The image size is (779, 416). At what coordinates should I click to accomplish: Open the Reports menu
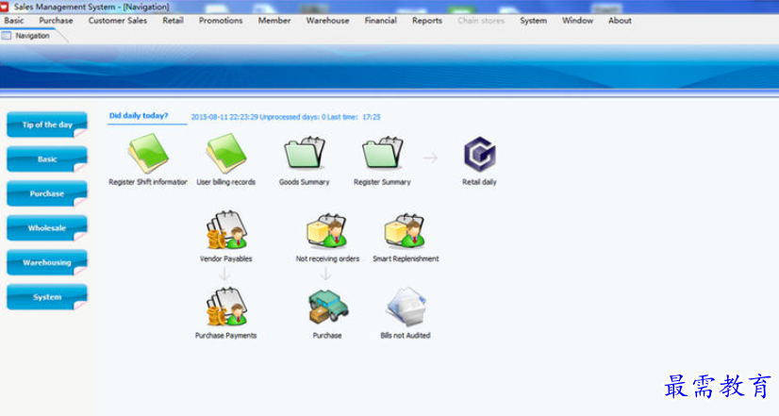(427, 21)
